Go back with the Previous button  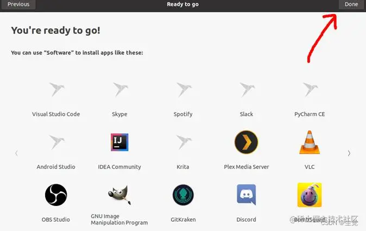pos(18,4)
